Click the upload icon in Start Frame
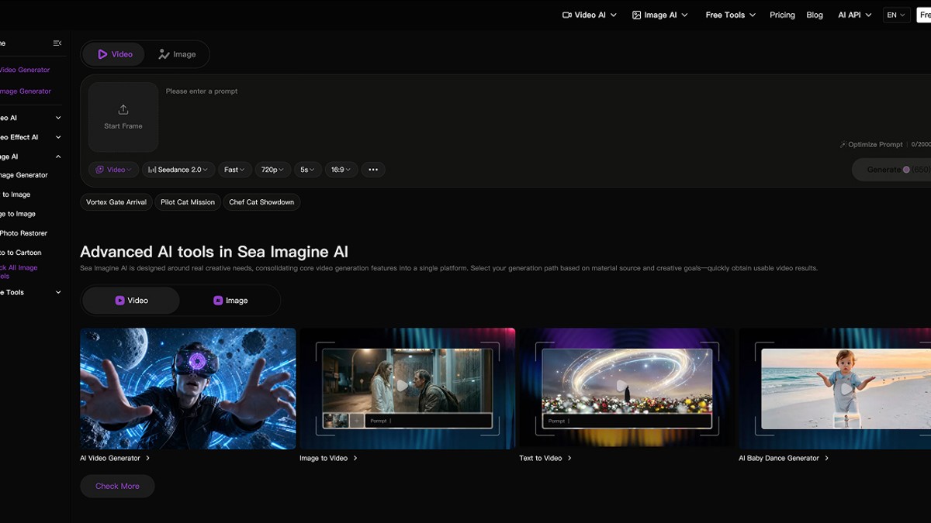The height and width of the screenshot is (523, 931). [x=123, y=110]
